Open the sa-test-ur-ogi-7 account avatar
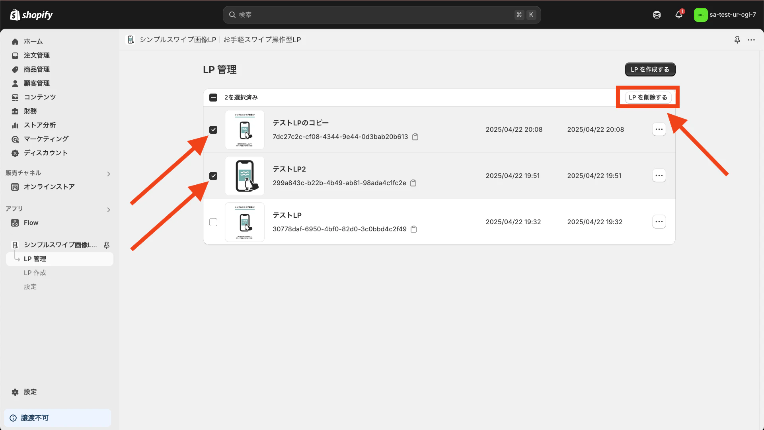This screenshot has height=430, width=764. (x=700, y=15)
